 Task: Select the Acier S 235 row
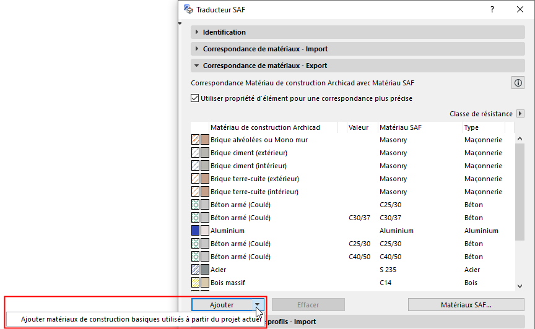pos(352,270)
